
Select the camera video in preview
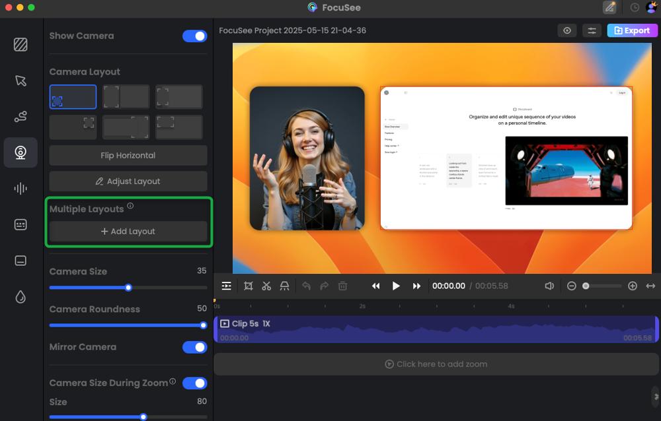point(307,158)
